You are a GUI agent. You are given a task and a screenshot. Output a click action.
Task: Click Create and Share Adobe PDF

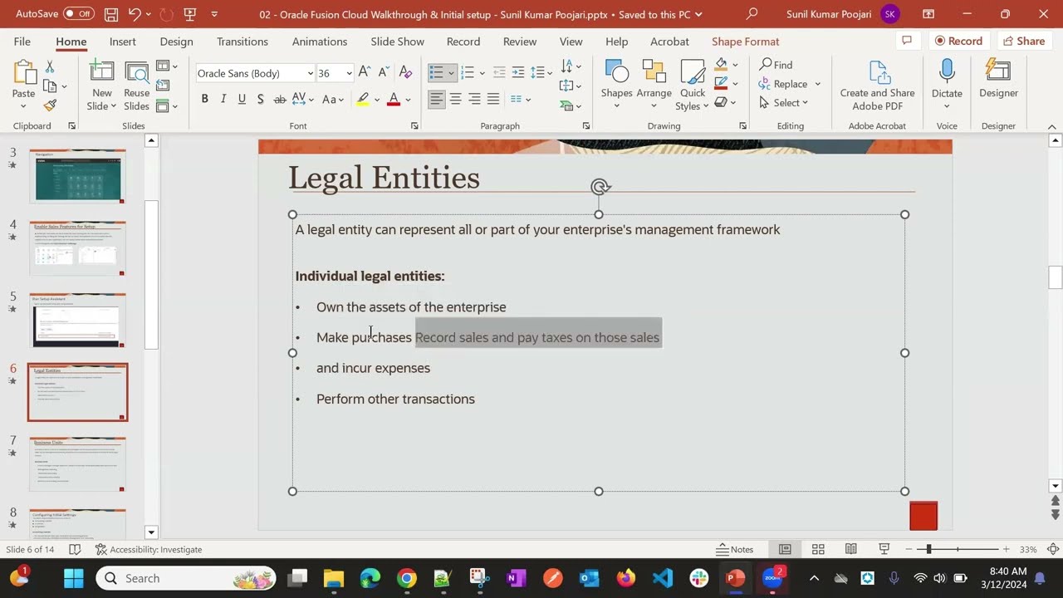click(877, 85)
